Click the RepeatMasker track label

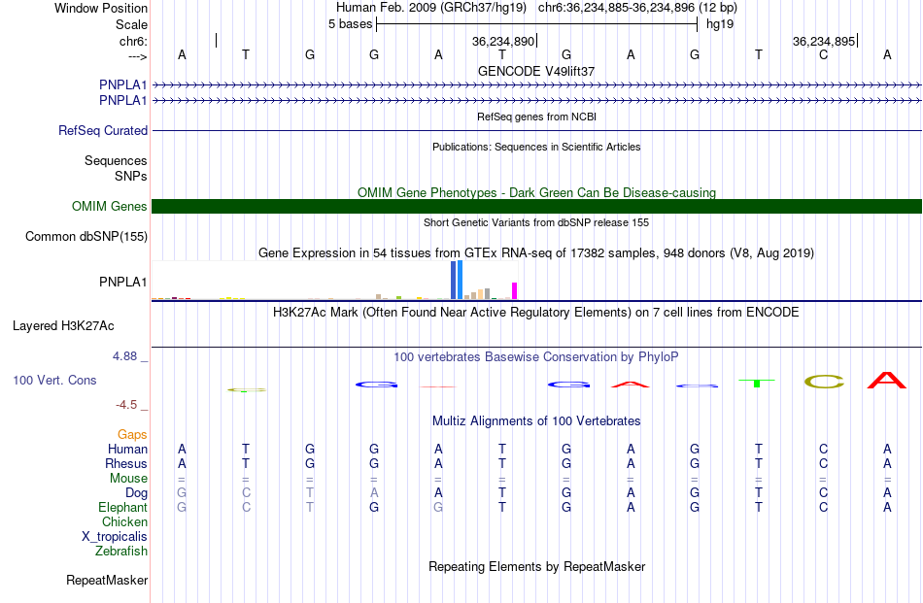tap(107, 580)
